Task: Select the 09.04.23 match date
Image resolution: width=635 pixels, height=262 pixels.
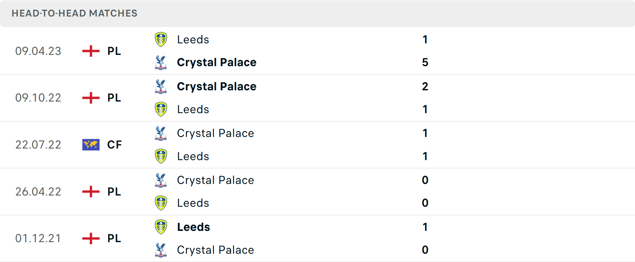Action: tap(38, 51)
